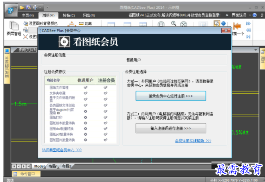Select the 图纸图片批量转换 row

(x=81, y=140)
